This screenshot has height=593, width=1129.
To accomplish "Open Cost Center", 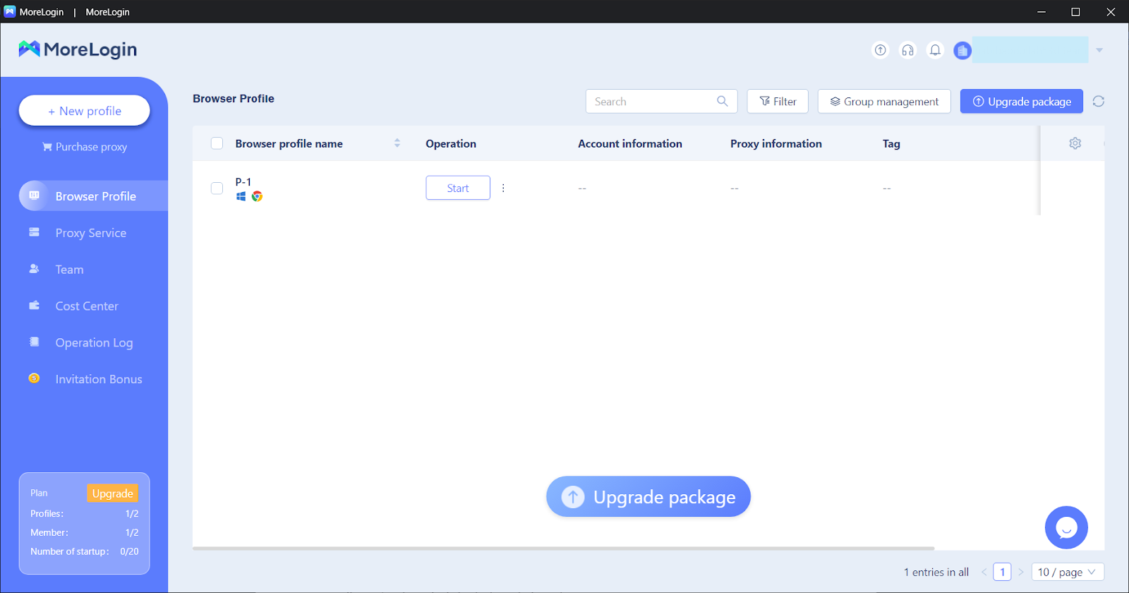I will [87, 306].
